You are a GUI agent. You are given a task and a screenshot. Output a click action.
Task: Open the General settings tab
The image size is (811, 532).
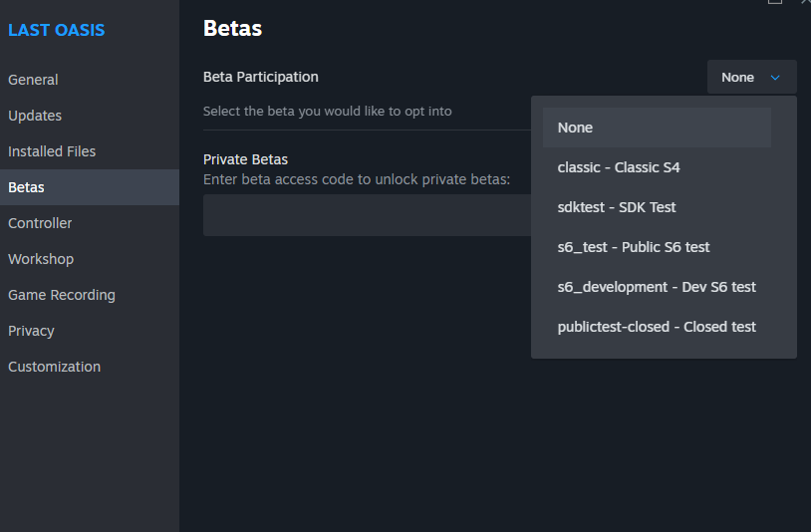[x=90, y=80]
